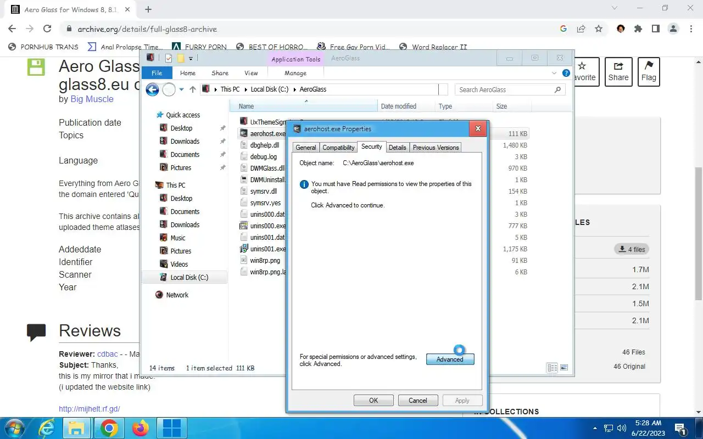Open the View ribbon tab

251,73
